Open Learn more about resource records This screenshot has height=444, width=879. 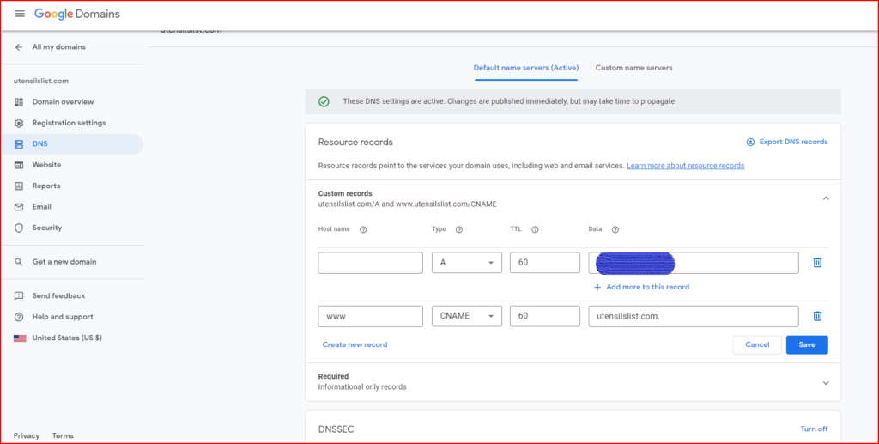(x=686, y=166)
